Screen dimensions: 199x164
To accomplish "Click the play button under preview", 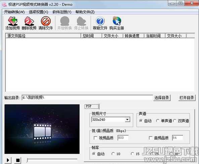I will tap(8, 160).
